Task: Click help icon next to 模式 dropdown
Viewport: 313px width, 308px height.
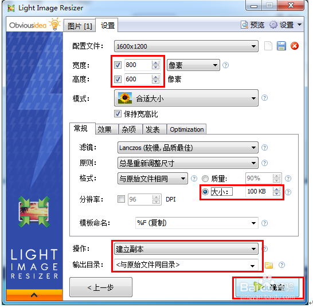Action: click(264, 98)
